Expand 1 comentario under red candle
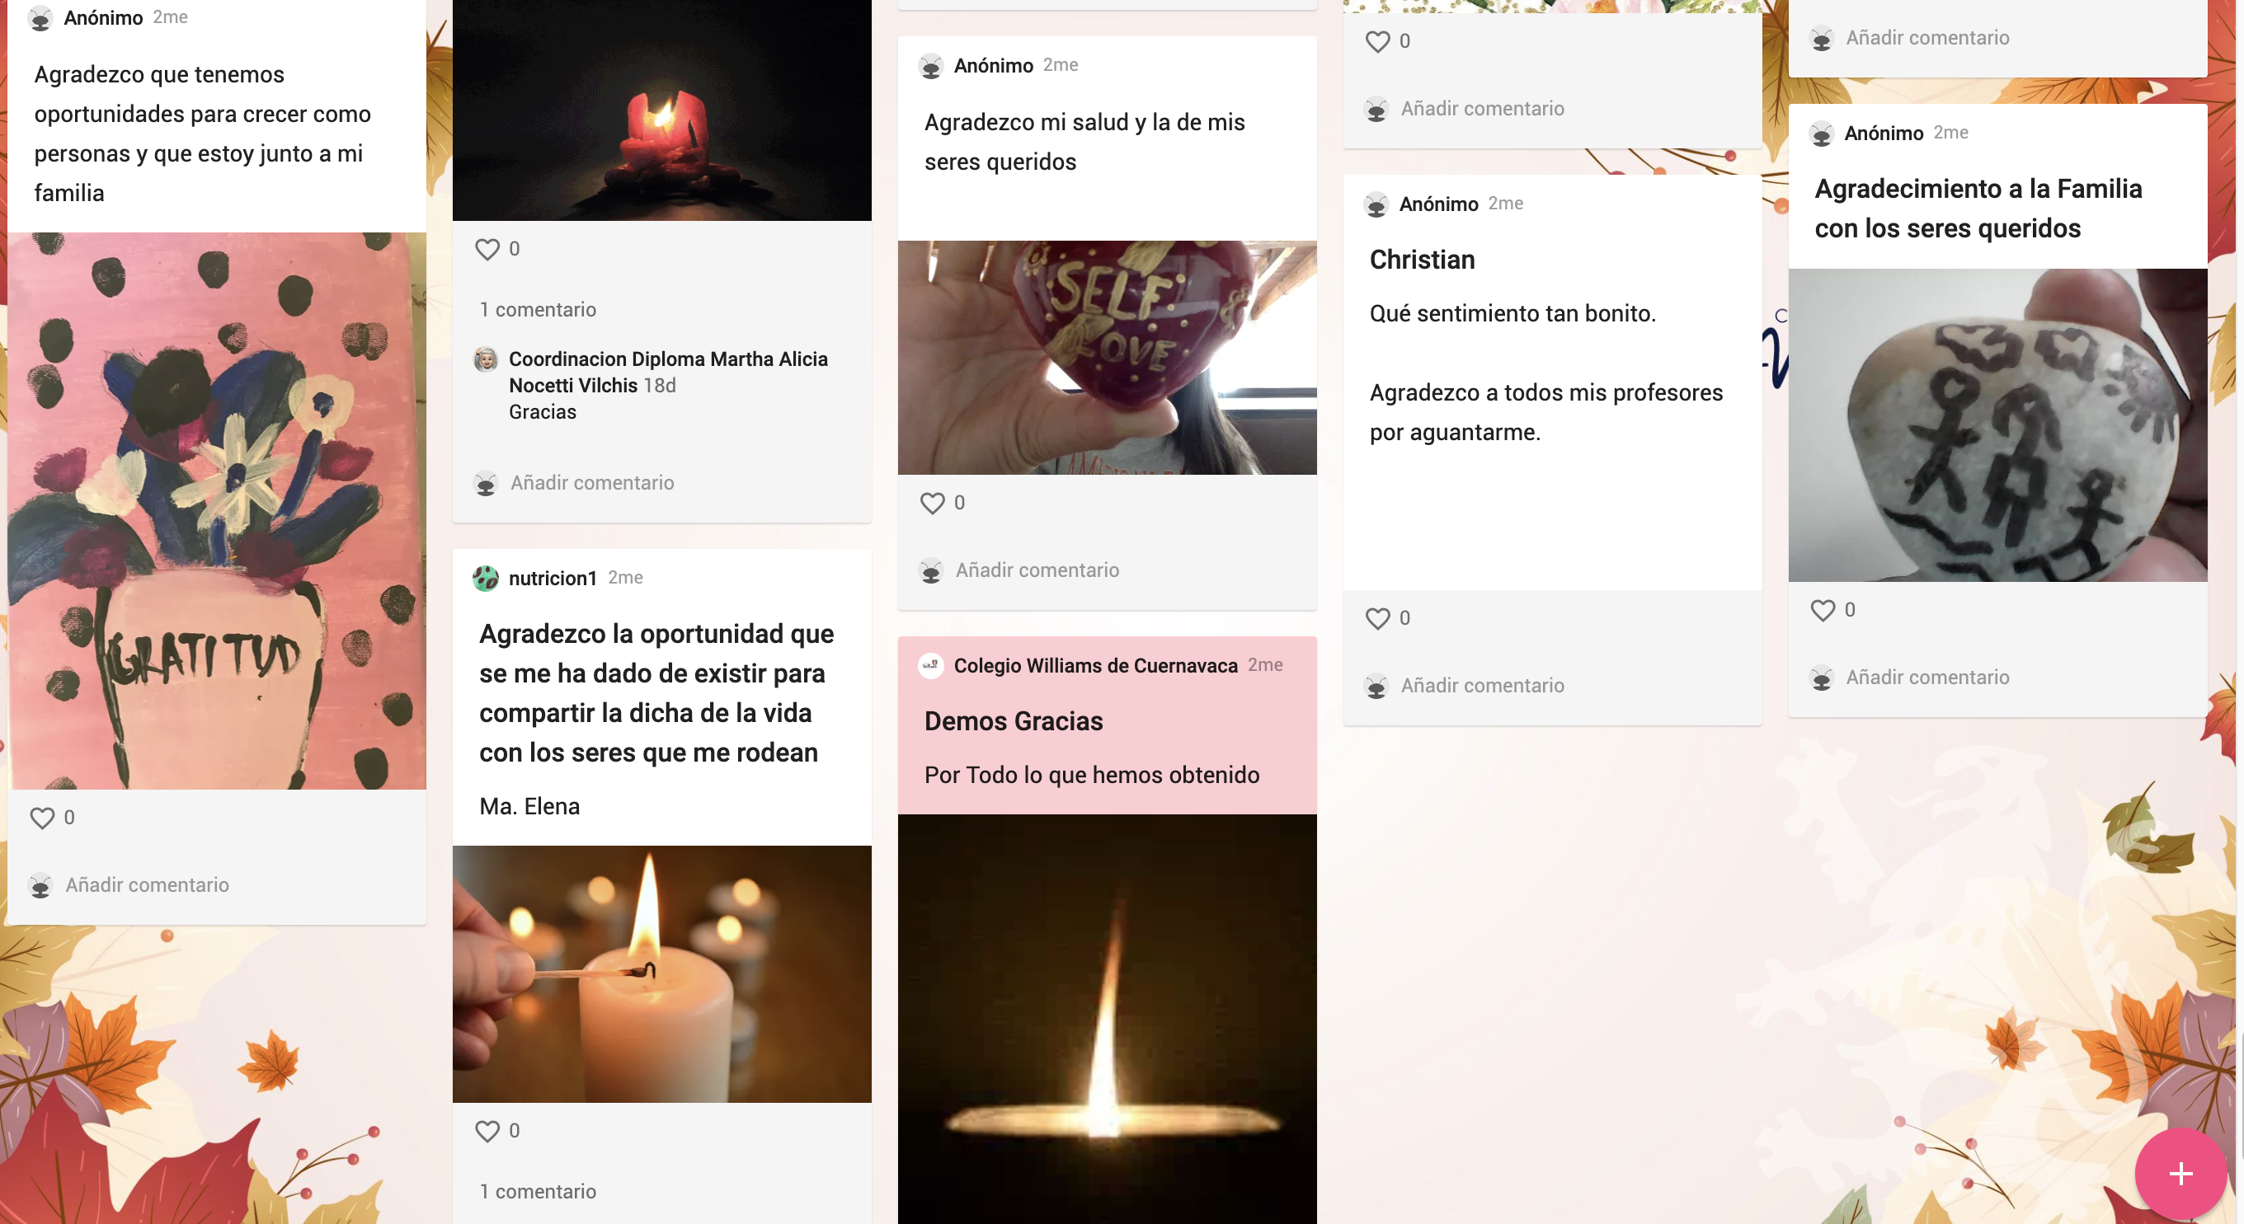2244x1224 pixels. pos(538,310)
